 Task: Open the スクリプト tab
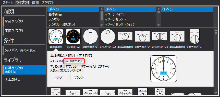click(48, 3)
